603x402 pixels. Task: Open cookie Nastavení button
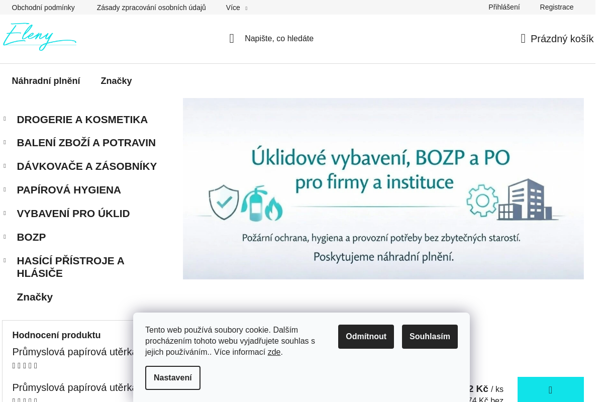[x=173, y=378]
